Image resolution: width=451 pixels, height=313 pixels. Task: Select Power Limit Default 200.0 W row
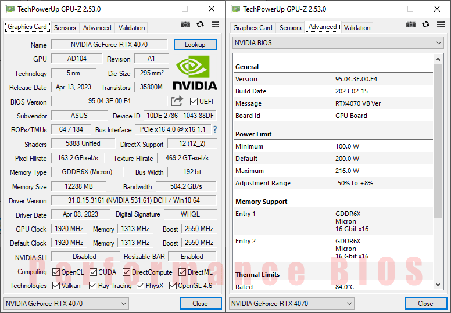point(333,159)
